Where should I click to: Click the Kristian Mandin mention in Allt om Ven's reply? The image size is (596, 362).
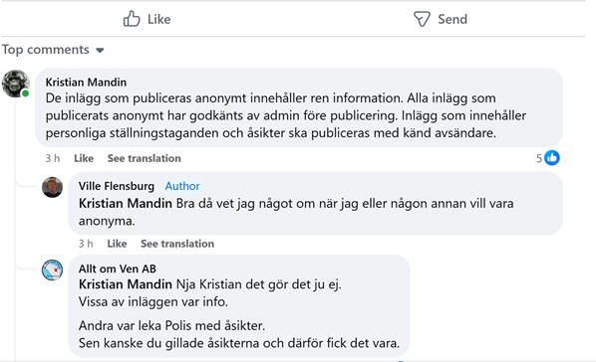[126, 284]
